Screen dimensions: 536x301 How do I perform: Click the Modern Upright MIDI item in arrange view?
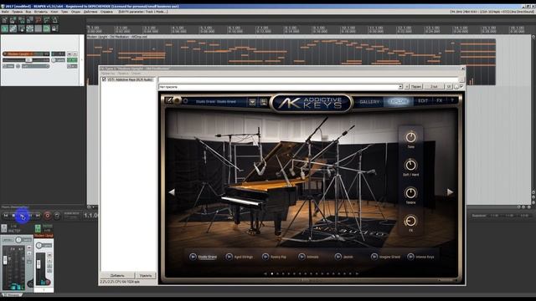pyautogui.click(x=291, y=61)
